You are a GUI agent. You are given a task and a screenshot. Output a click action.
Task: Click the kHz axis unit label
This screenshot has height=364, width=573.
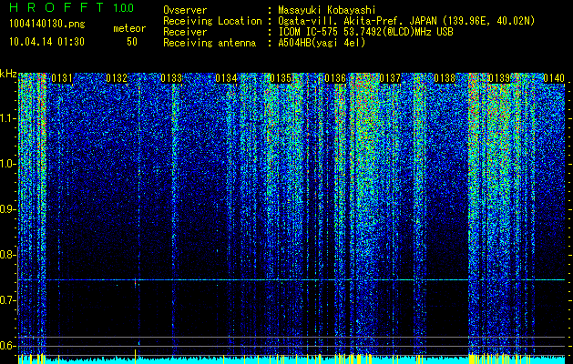coord(8,74)
